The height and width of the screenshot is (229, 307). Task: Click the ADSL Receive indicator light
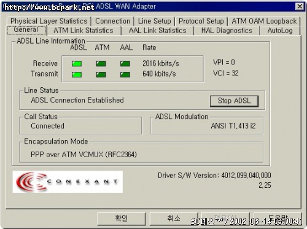pos(77,64)
